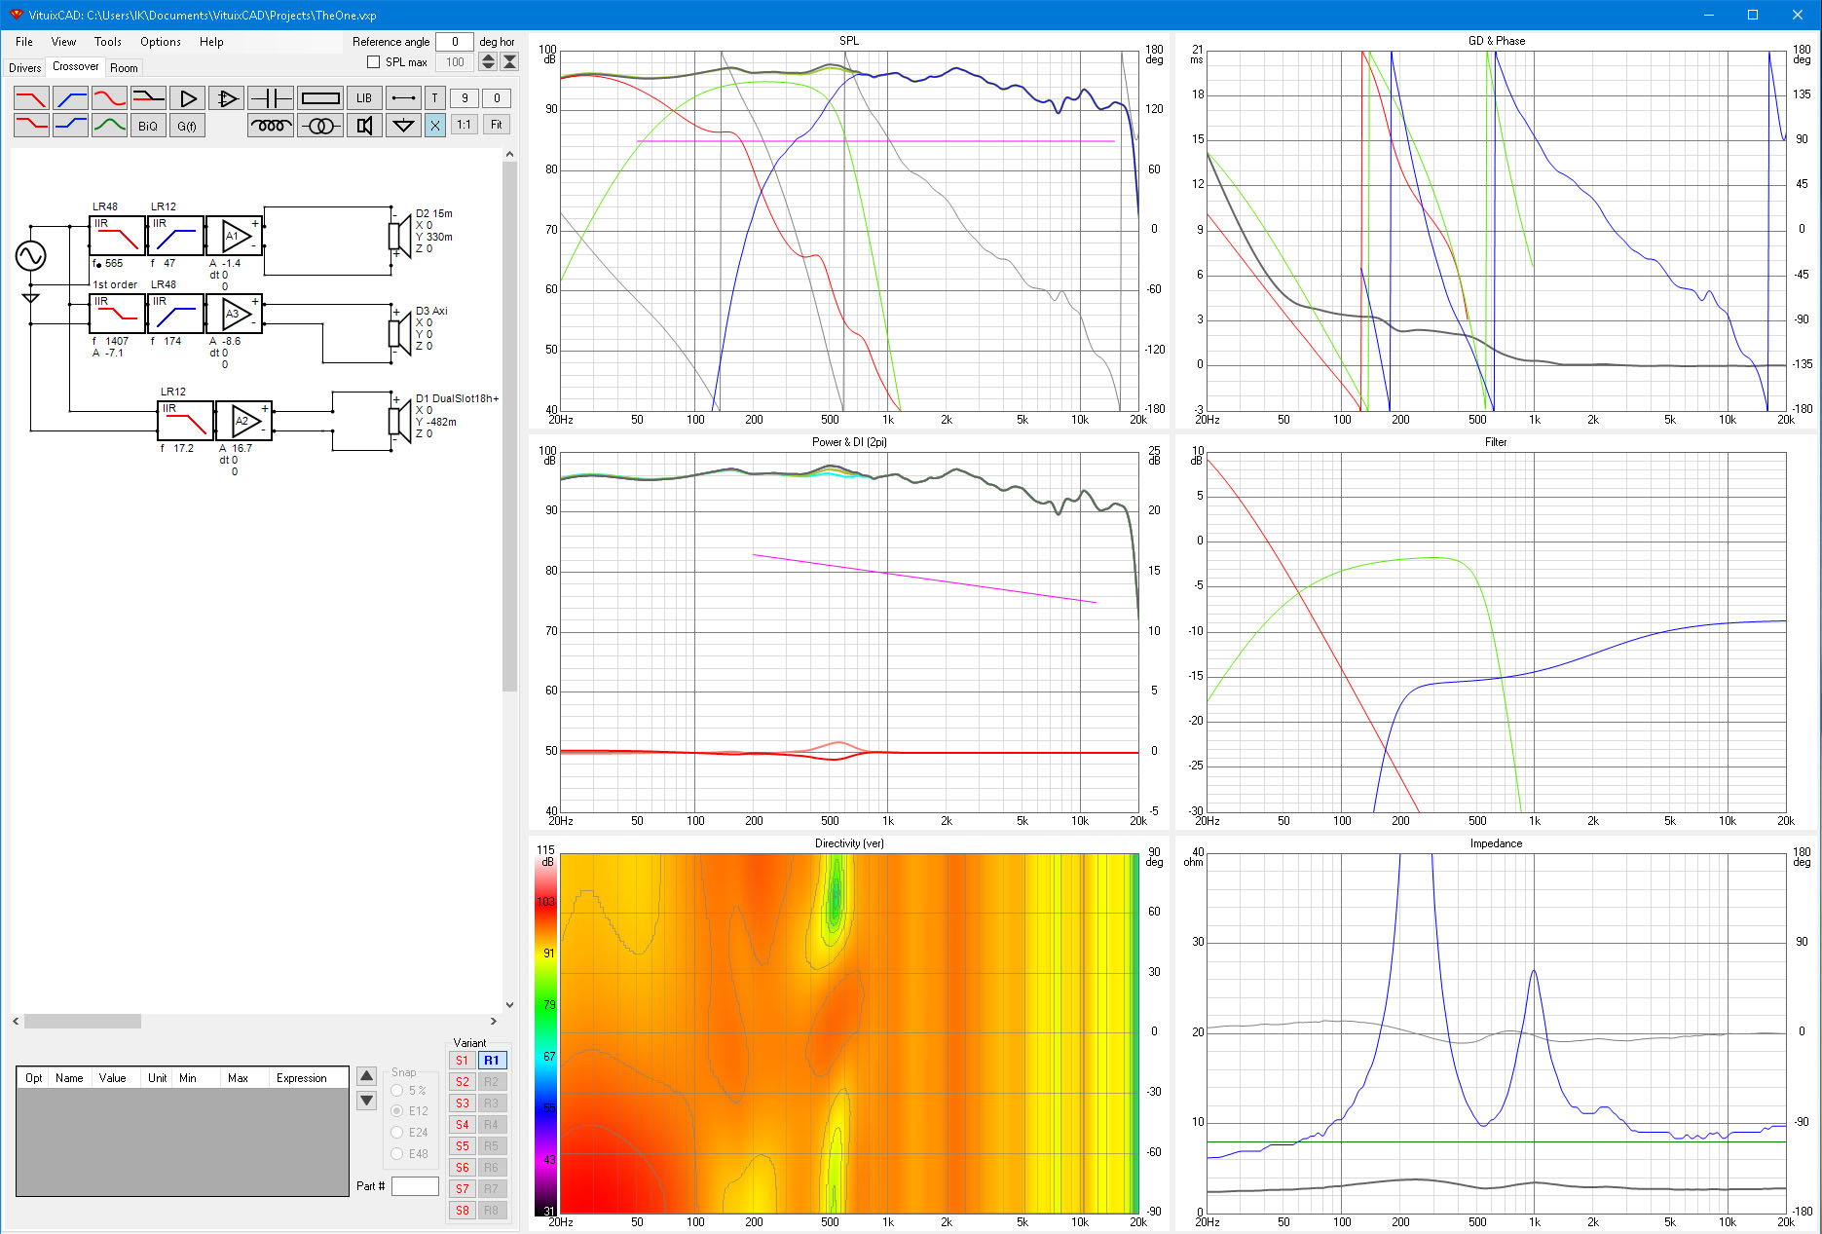Image resolution: width=1822 pixels, height=1234 pixels.
Task: Click the Part # input field
Action: tap(415, 1186)
